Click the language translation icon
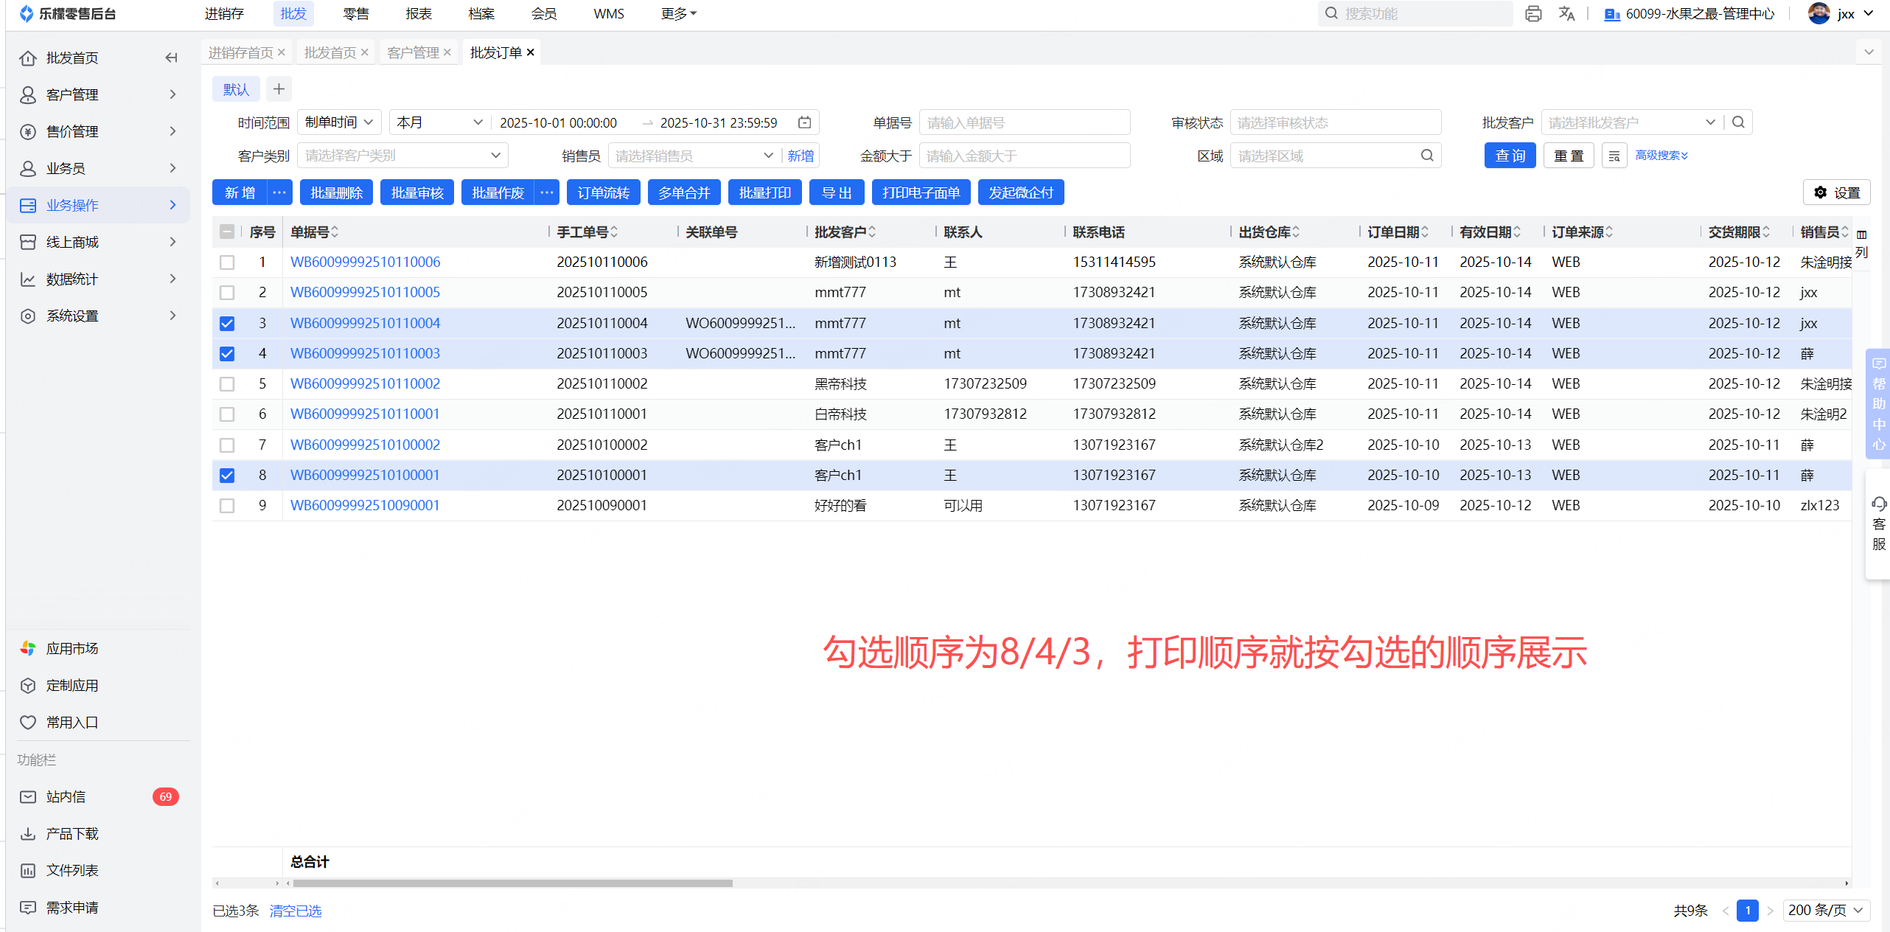 click(1566, 13)
